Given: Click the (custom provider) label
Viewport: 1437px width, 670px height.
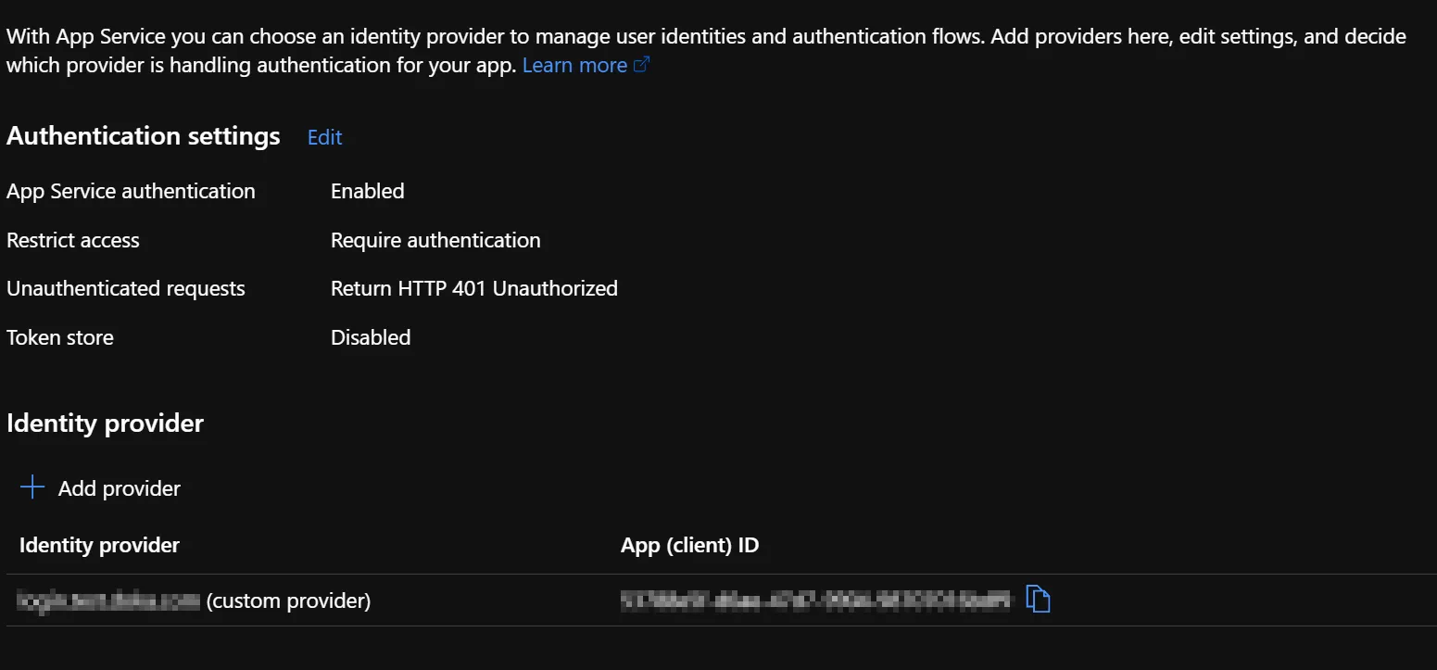Looking at the screenshot, I should pos(288,601).
